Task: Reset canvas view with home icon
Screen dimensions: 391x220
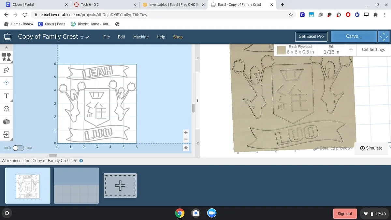Action: point(186,148)
